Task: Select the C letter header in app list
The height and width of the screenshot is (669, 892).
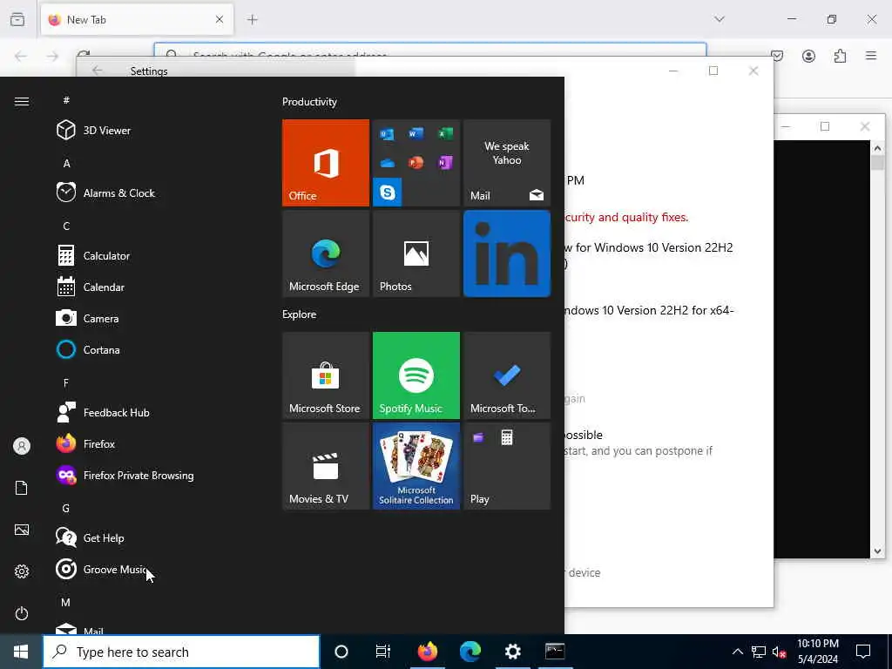Action: (66, 226)
